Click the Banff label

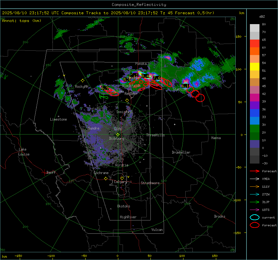(51, 173)
